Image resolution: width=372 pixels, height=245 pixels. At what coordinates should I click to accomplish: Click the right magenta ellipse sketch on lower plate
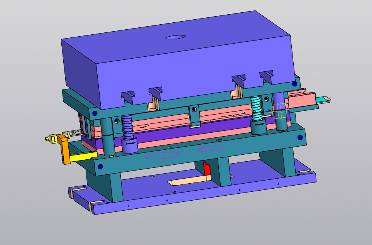point(210,148)
